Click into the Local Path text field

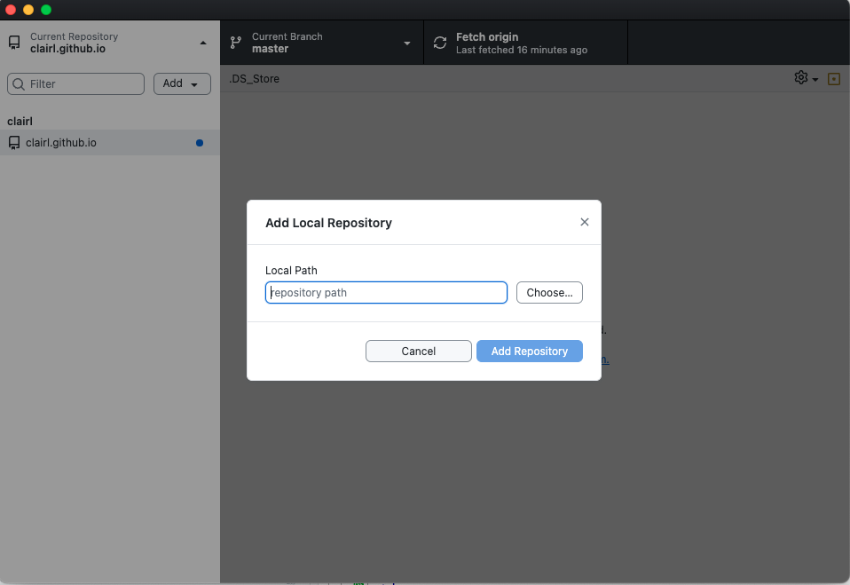(386, 292)
